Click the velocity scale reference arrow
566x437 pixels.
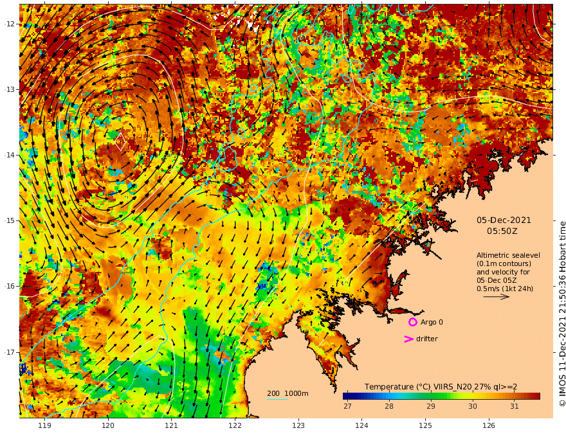tap(497, 297)
